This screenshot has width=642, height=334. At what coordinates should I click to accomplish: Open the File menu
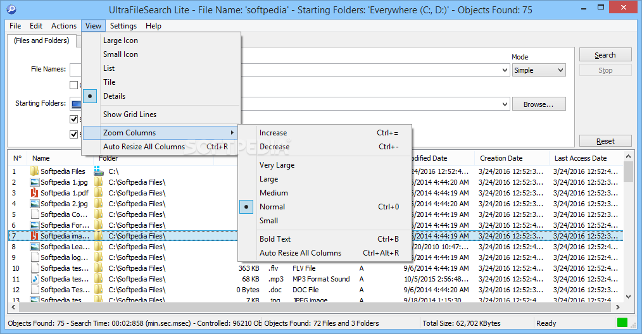pyautogui.click(x=15, y=26)
